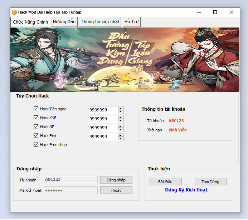This screenshot has width=248, height=220.
Task: Decrease the Hack Tiên ngọc value with down arrow
Action: point(121,111)
